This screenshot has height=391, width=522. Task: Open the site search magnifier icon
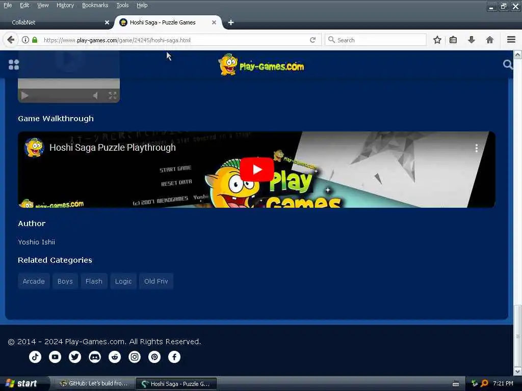pyautogui.click(x=508, y=64)
